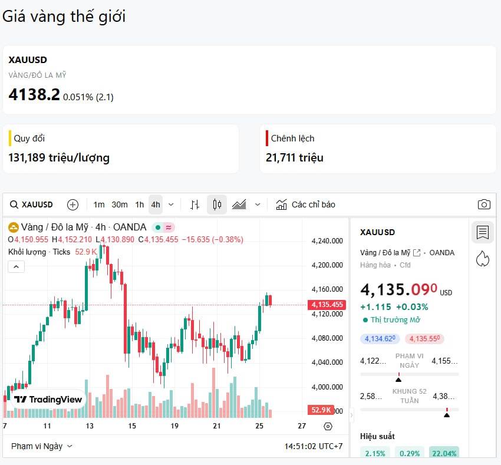
Task: Select the bar chart style icon
Action: 195,205
